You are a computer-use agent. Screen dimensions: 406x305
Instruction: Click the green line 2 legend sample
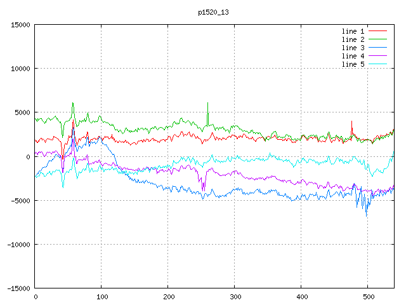pos(377,39)
